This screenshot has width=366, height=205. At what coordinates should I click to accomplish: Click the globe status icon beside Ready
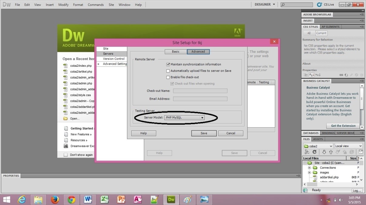coord(305,190)
